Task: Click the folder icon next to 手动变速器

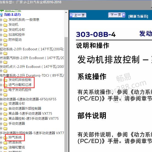Action: 5,124
